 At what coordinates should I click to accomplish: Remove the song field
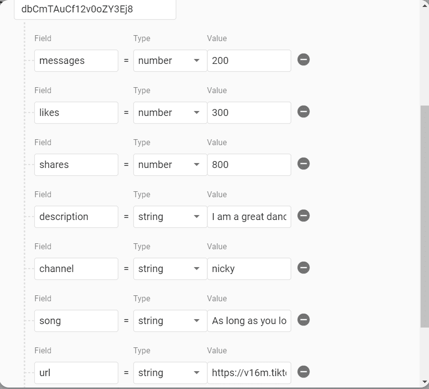pos(304,320)
